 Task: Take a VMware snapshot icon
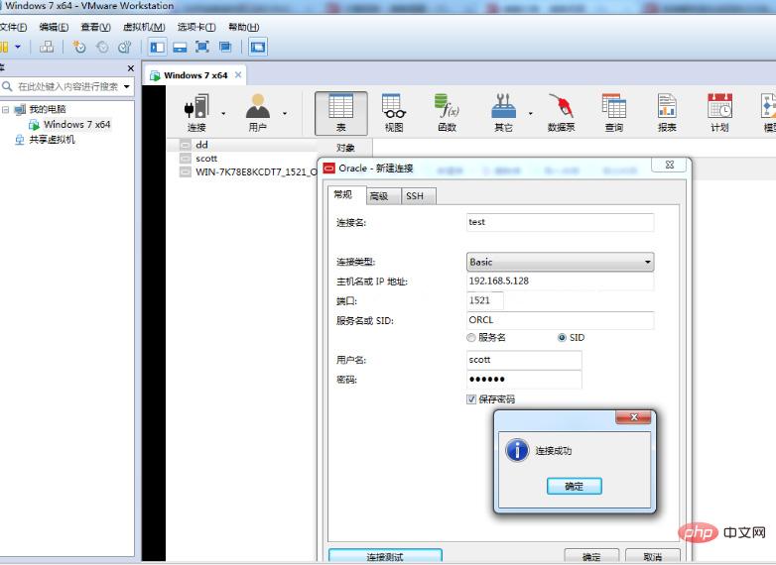coord(79,47)
